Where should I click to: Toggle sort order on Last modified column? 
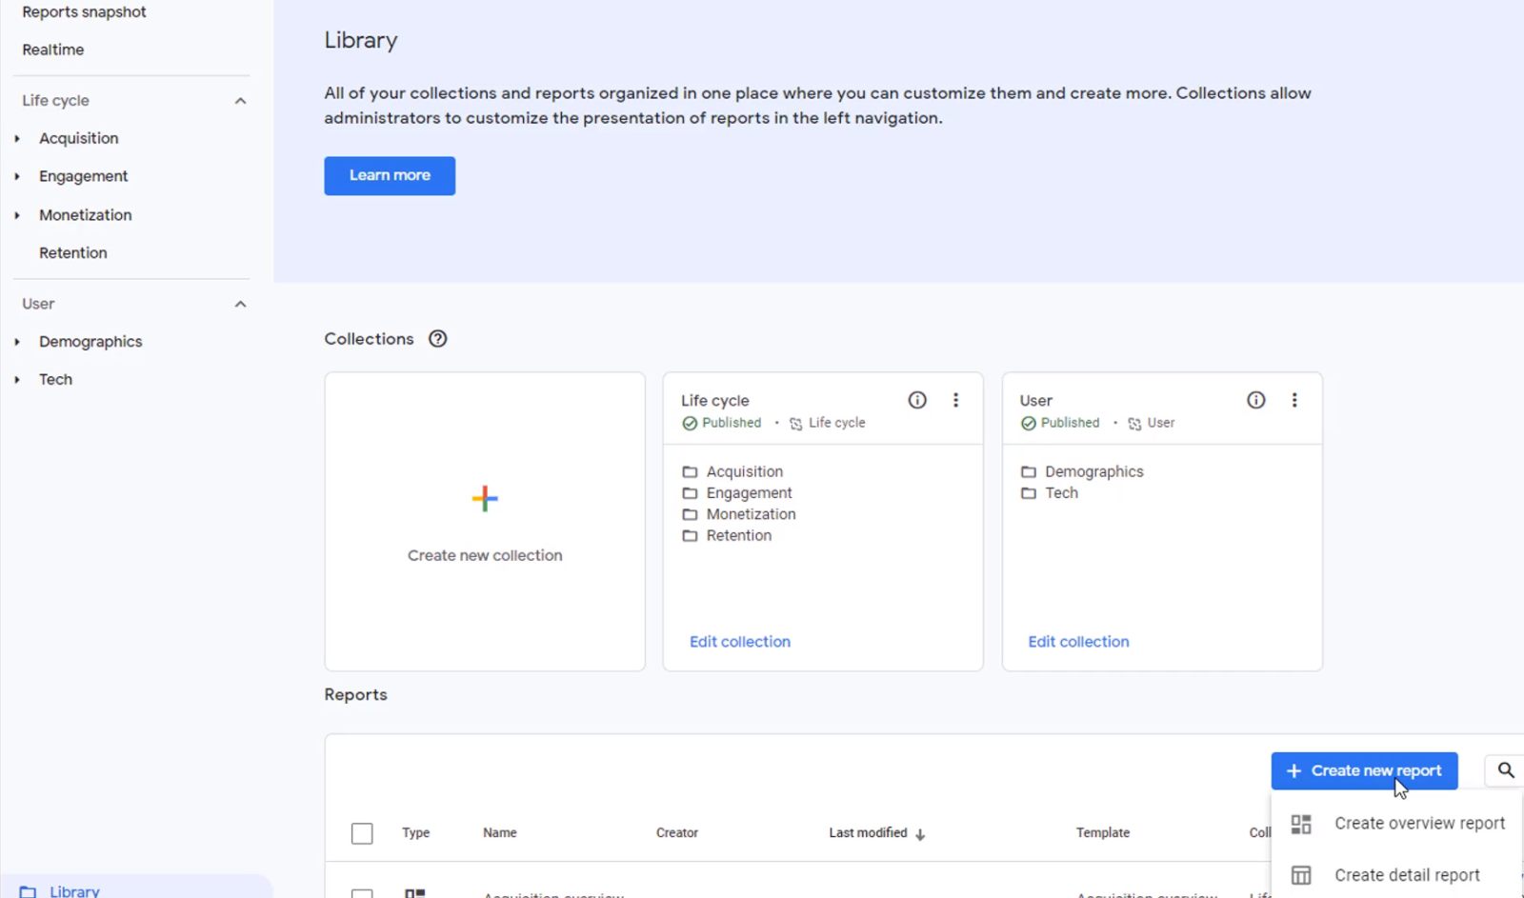[x=919, y=833]
